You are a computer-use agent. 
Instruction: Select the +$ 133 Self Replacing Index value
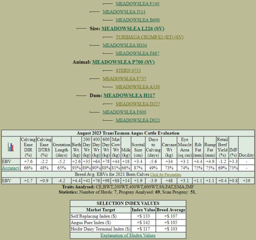coord(143,216)
